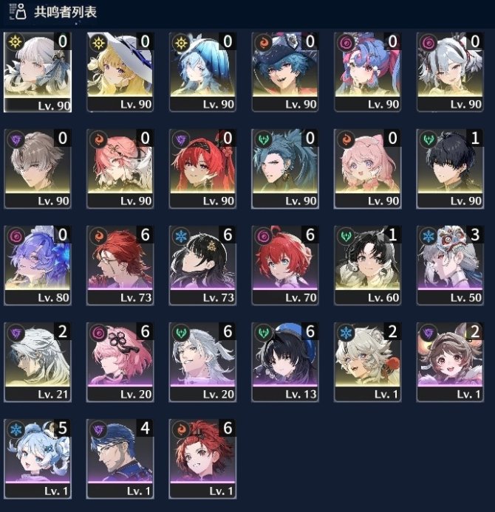
Task: Select the blue-beret black-haired Lv. 13 resonator
Action: (285, 361)
